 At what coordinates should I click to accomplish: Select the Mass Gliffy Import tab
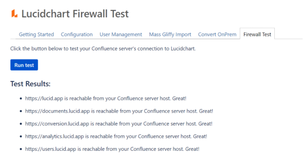pos(170,34)
